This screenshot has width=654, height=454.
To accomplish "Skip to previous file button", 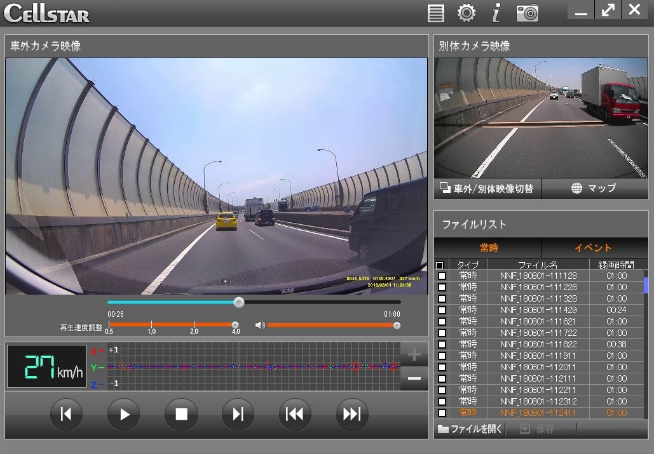I will (294, 415).
